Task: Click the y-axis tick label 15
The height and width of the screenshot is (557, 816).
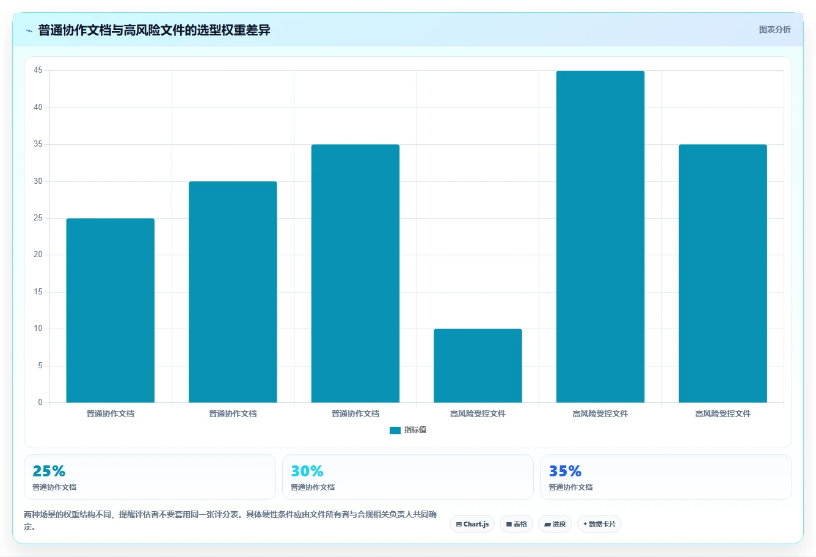Action: [x=38, y=292]
